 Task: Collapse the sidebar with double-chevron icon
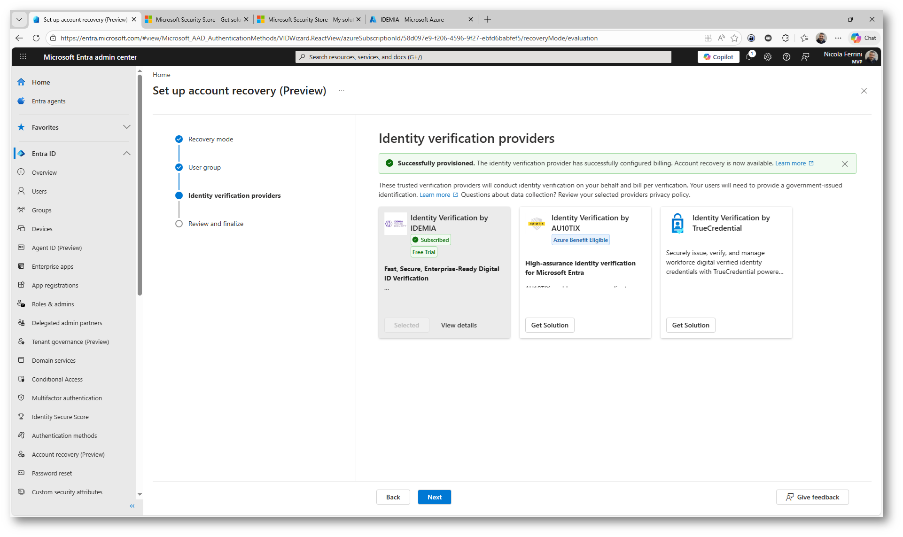[x=132, y=506]
